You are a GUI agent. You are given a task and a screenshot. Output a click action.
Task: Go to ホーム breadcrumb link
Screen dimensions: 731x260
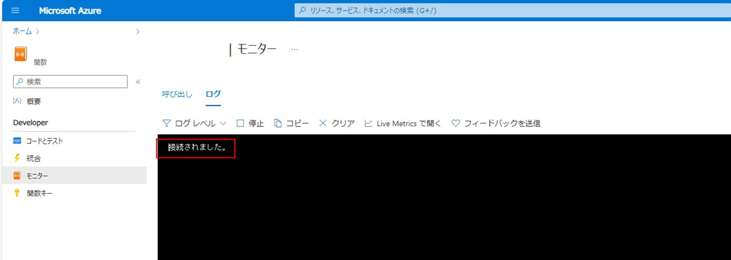(22, 31)
